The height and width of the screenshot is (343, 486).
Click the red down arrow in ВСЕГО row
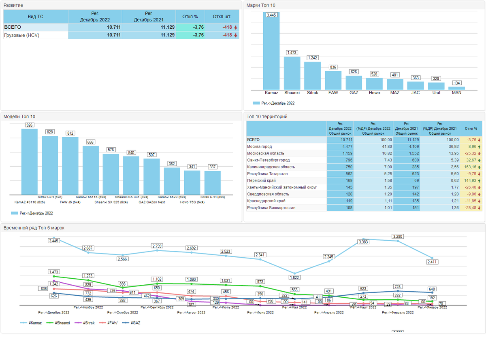tap(235, 27)
